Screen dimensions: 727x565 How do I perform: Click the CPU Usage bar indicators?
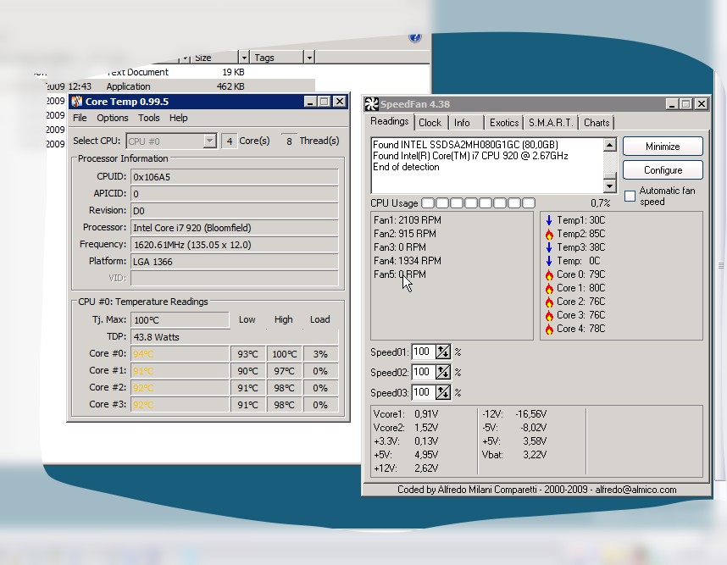479,203
